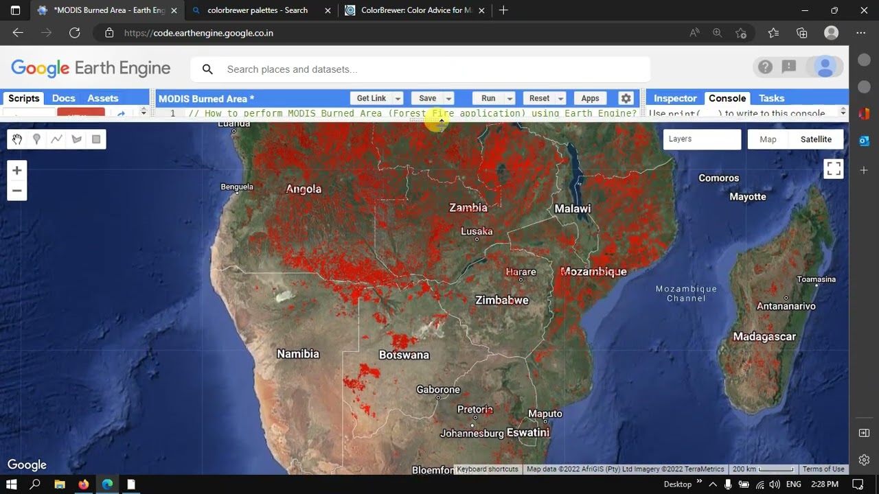The width and height of the screenshot is (879, 494).
Task: Click the browser address bar URL
Action: [198, 32]
